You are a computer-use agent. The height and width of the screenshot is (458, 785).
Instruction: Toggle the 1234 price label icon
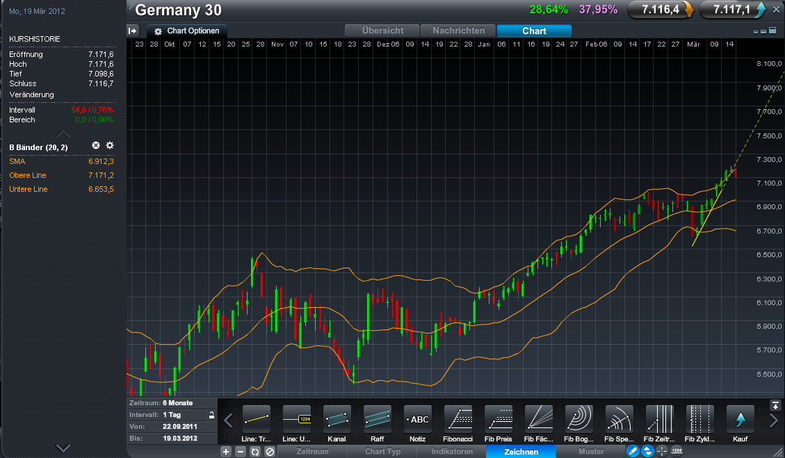click(x=677, y=451)
